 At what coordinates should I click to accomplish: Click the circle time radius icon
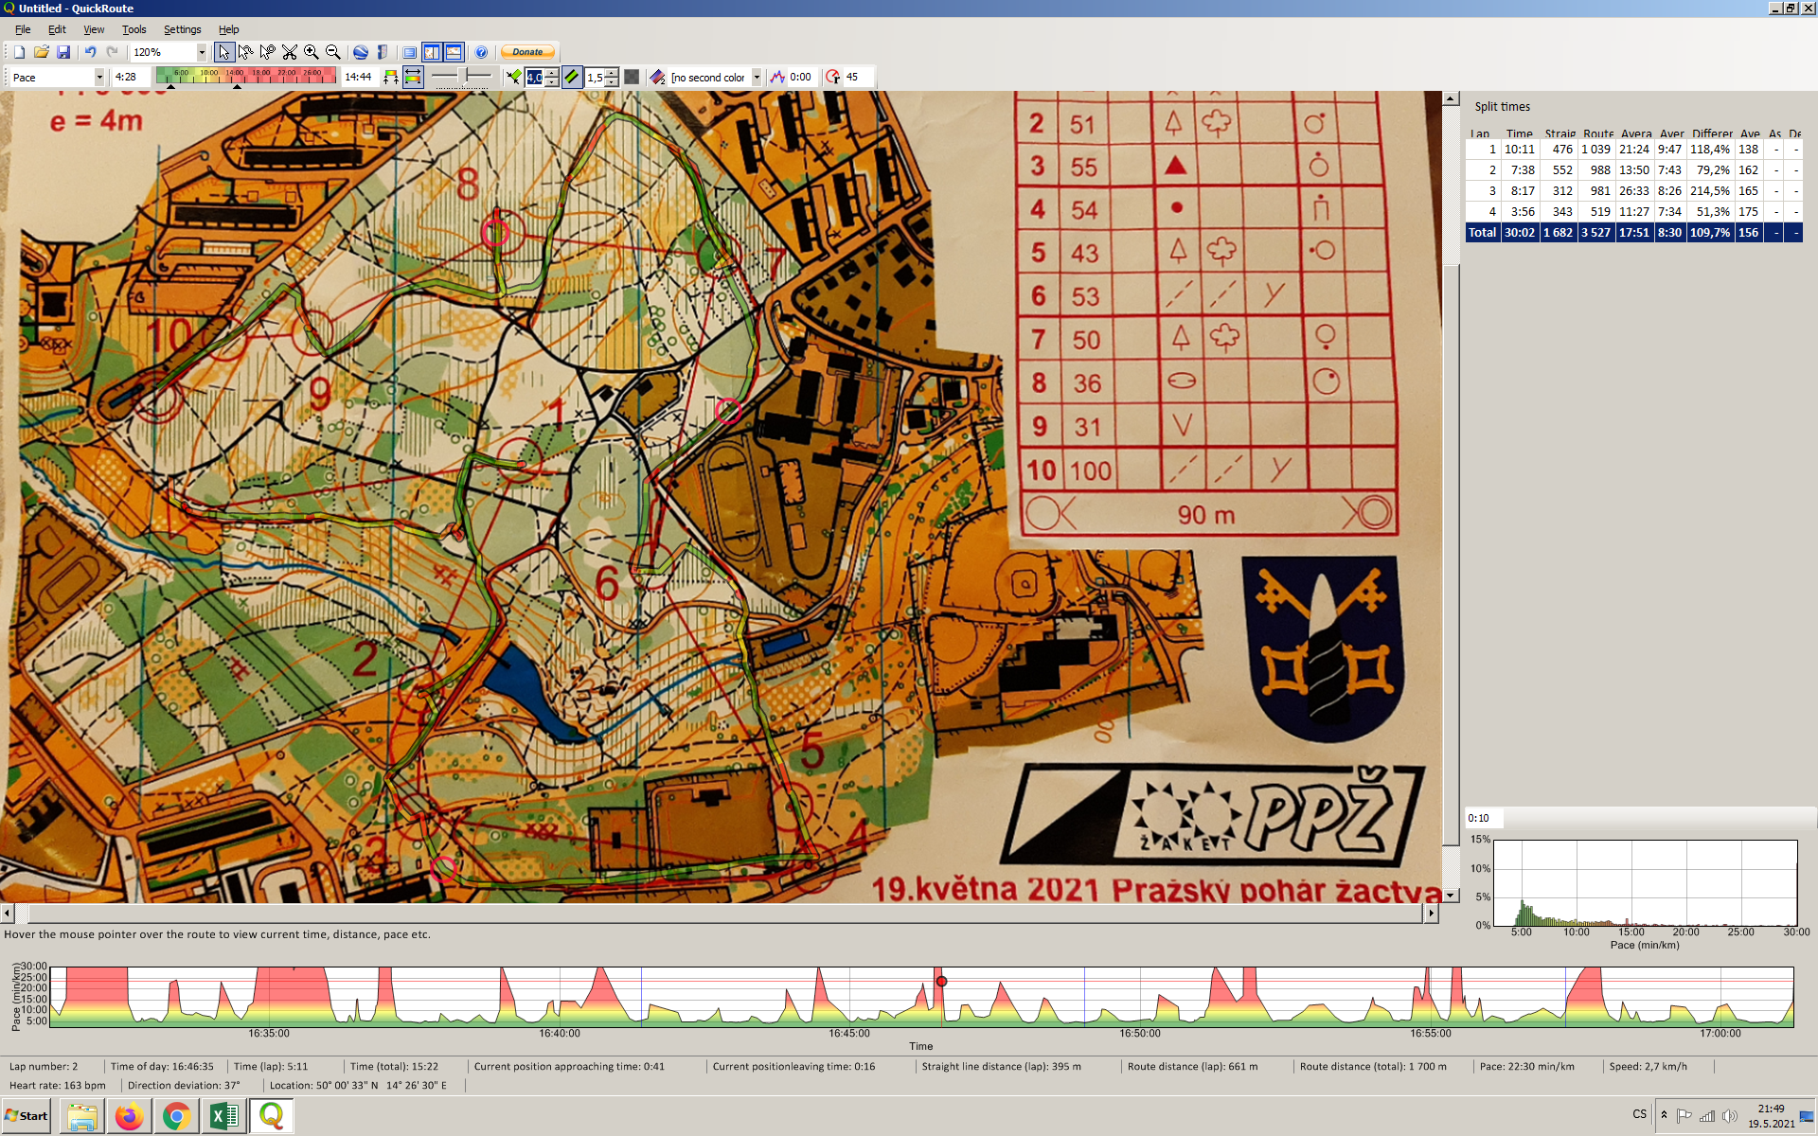[x=832, y=78]
